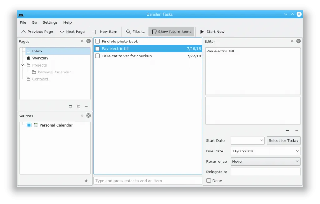Remove selected page with the minus icon
320x204 pixels.
86,106
